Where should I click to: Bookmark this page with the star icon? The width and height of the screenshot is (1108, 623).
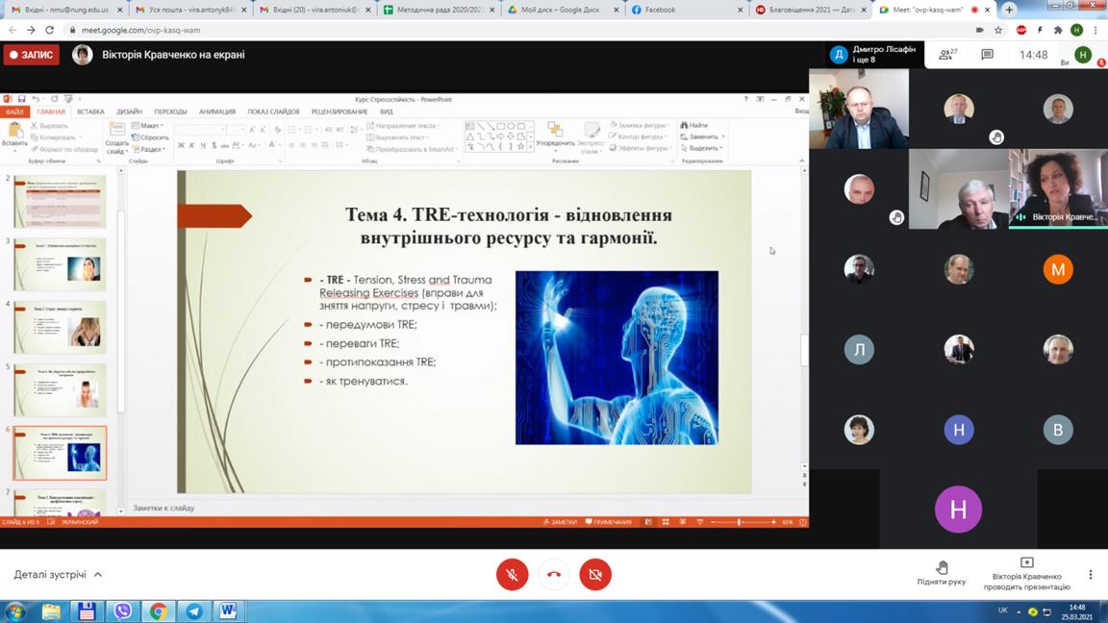click(x=998, y=30)
